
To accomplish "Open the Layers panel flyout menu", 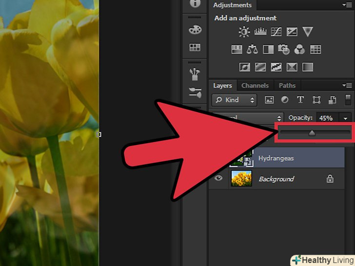I will (347, 85).
